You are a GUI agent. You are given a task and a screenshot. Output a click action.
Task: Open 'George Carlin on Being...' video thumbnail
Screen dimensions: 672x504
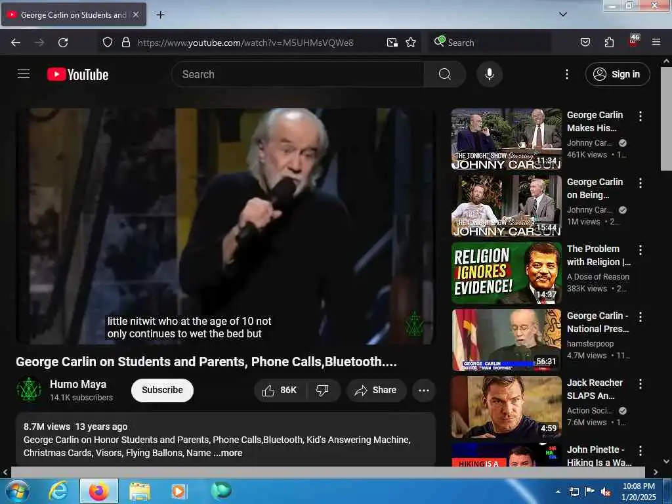click(x=506, y=206)
